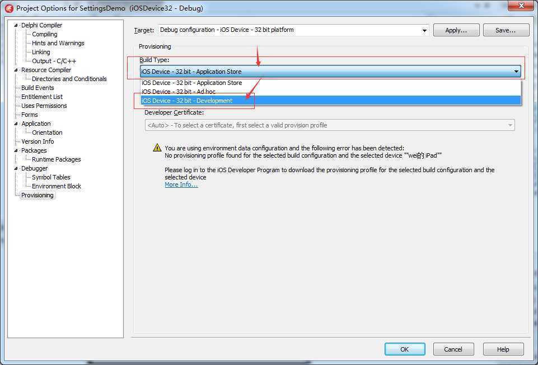Screen dimensions: 538x365
Task: Open Orientation settings
Action: [x=47, y=132]
